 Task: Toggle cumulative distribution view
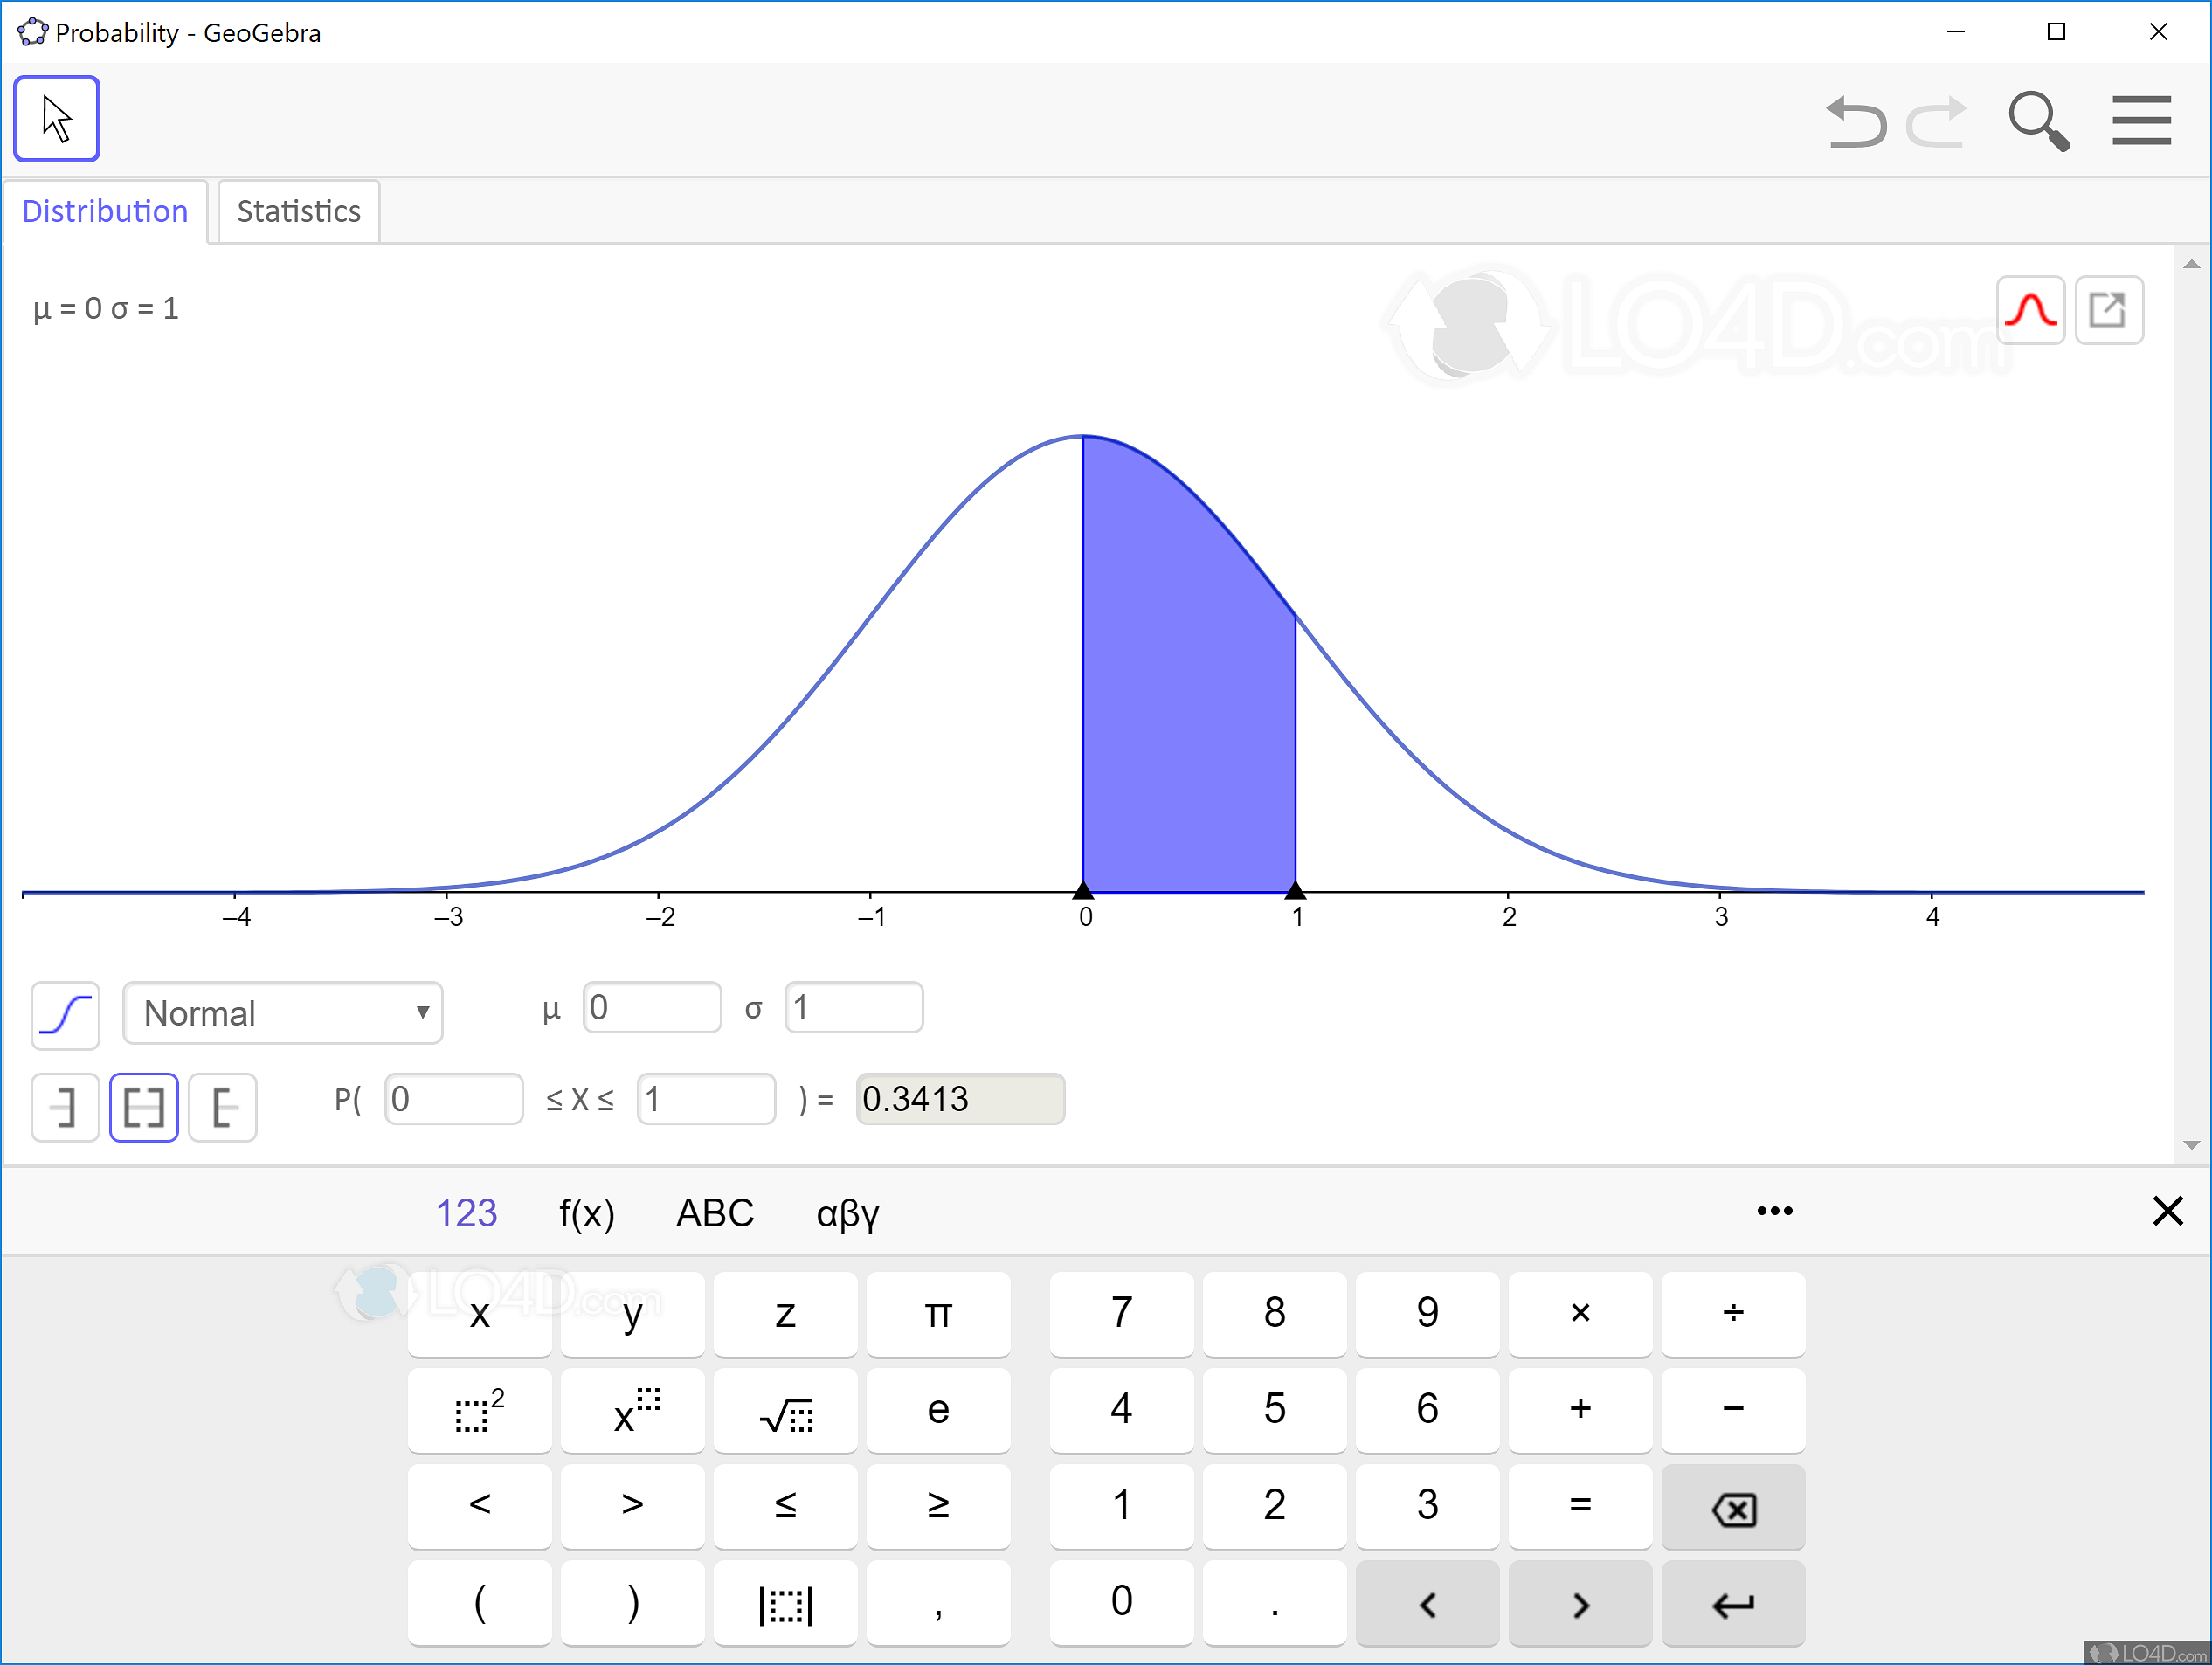[x=64, y=1014]
